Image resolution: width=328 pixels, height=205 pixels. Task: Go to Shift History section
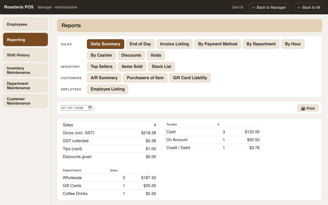(25, 55)
